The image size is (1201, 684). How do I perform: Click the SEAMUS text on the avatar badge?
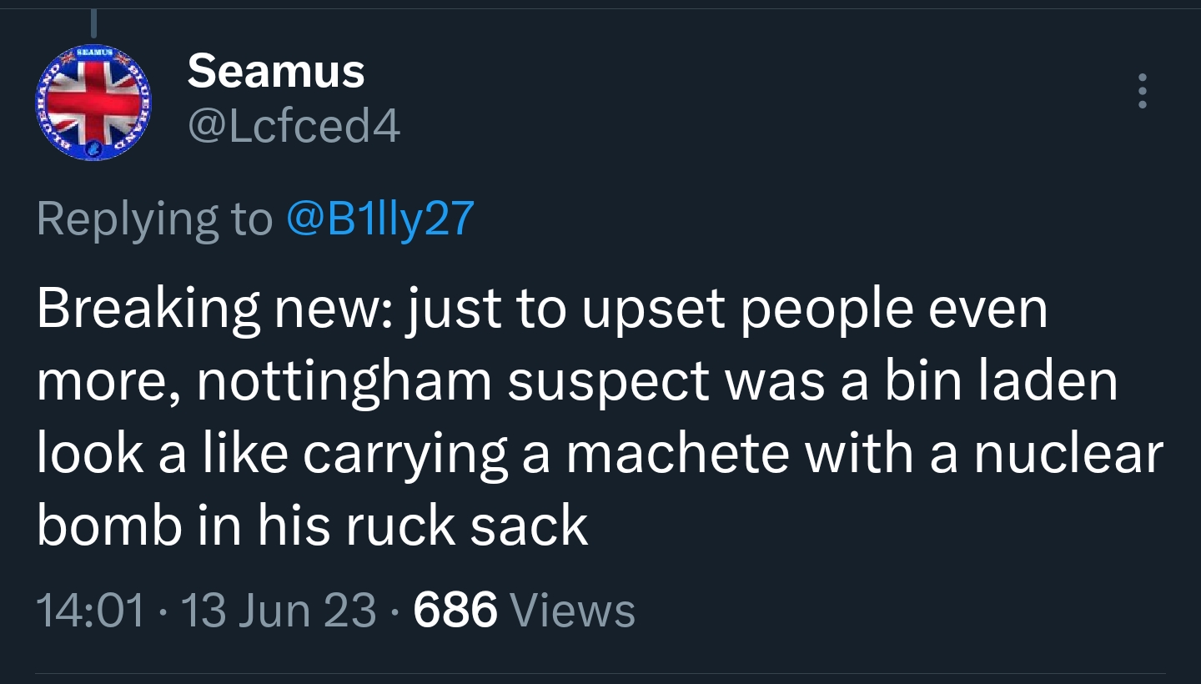point(93,53)
